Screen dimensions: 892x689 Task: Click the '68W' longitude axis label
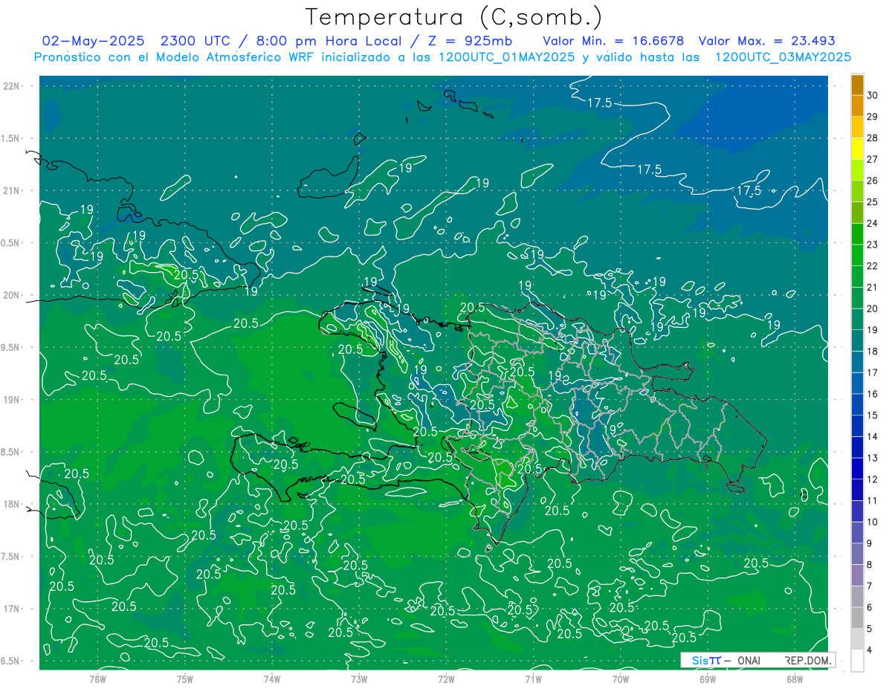[x=795, y=679]
